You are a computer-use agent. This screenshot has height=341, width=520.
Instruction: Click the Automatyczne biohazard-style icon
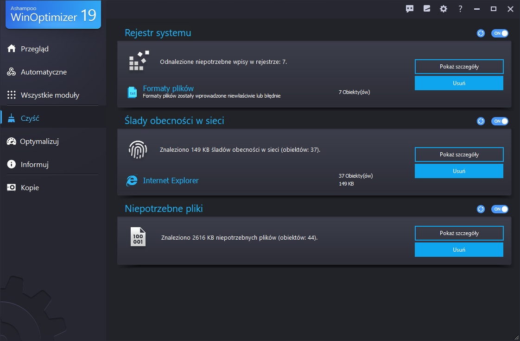(12, 72)
